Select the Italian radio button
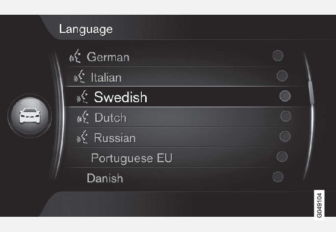 tap(282, 76)
